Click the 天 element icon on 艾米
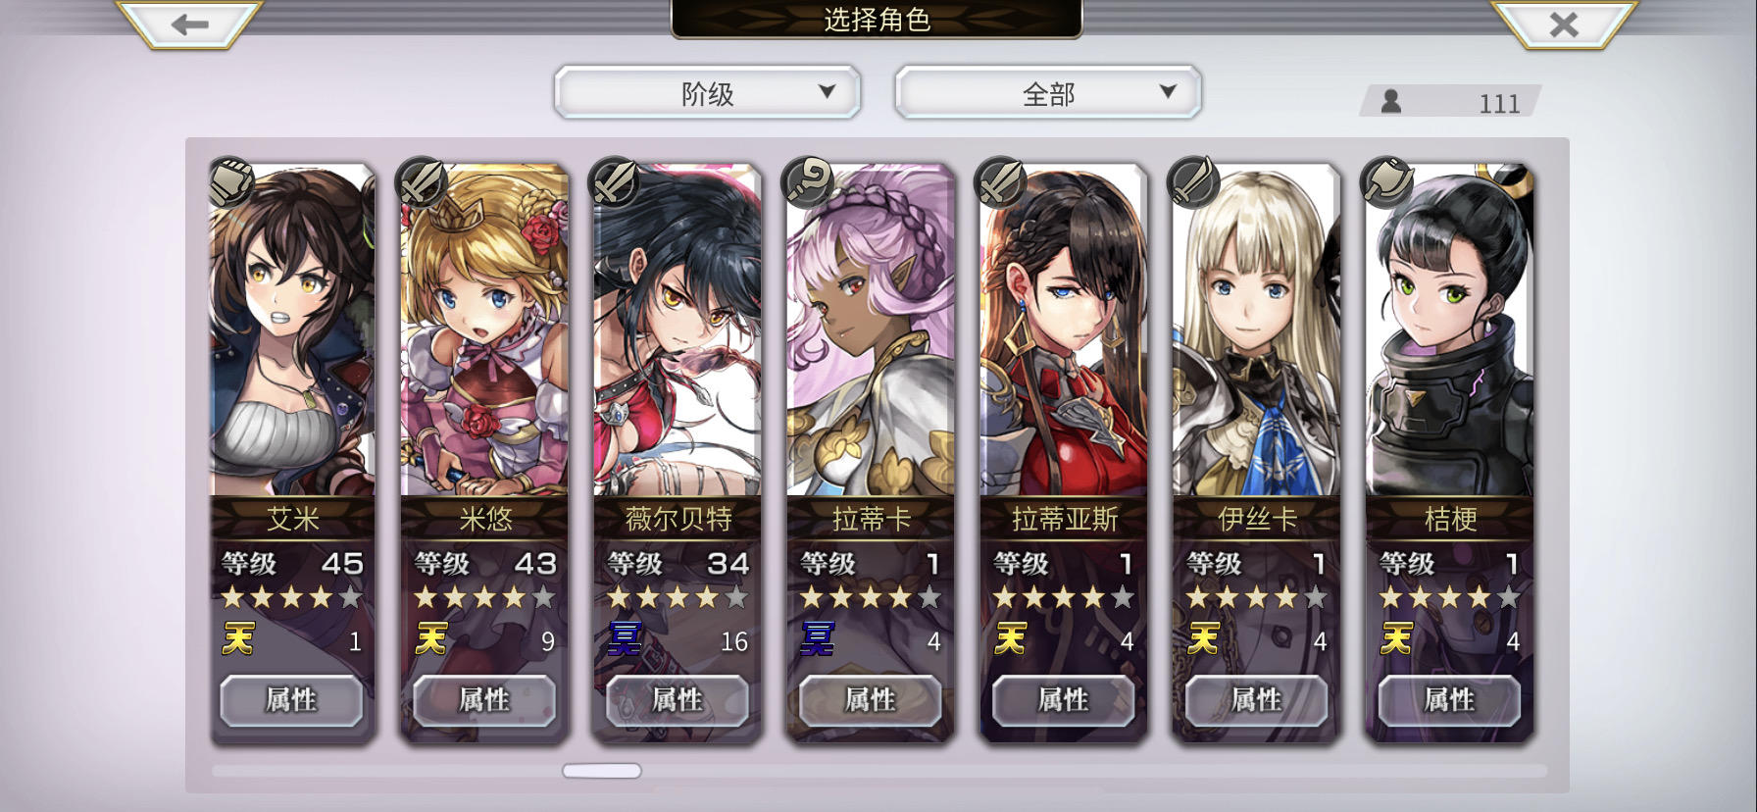This screenshot has height=812, width=1757. pos(238,639)
